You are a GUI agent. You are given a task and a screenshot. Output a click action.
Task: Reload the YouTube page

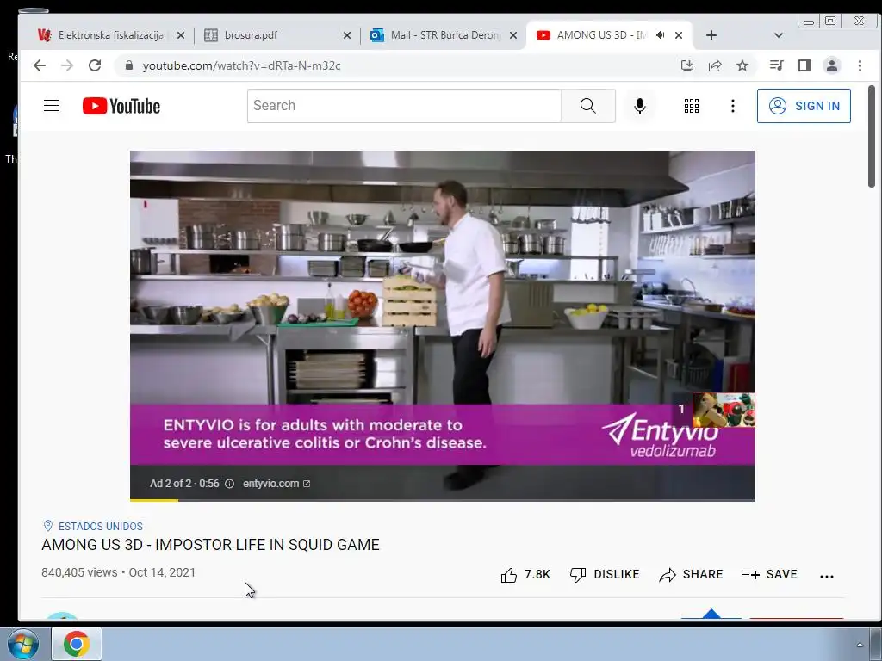click(x=95, y=65)
